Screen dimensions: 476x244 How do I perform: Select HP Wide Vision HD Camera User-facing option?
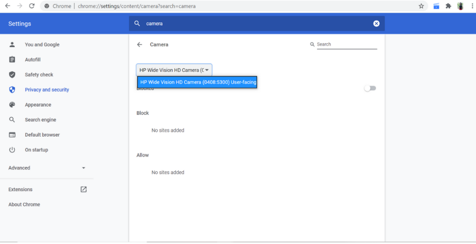pyautogui.click(x=197, y=82)
